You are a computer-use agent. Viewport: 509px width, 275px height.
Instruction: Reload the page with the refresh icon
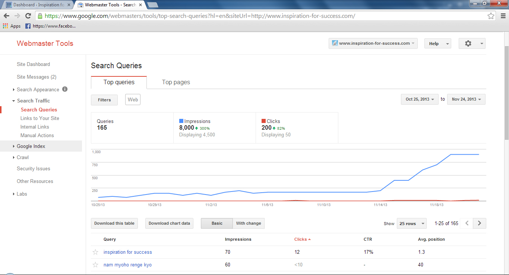28,16
